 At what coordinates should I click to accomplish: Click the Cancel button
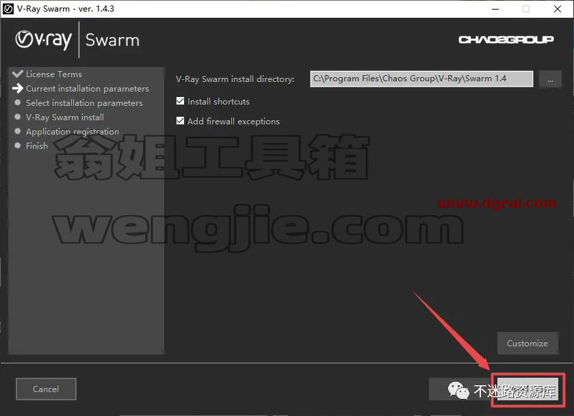[x=46, y=389]
